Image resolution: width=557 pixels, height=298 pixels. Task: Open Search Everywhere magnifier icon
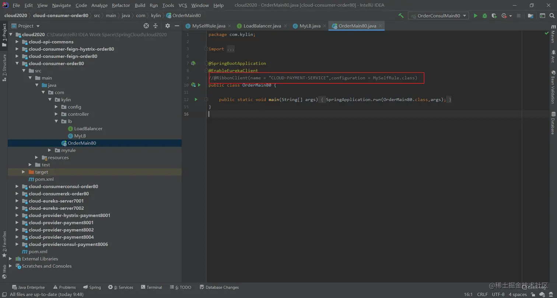(x=551, y=16)
